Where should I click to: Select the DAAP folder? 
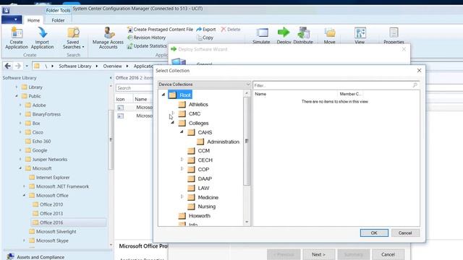click(x=200, y=179)
